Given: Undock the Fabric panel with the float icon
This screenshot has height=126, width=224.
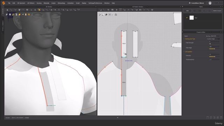Looking at the screenshot, I should [x=220, y=7].
